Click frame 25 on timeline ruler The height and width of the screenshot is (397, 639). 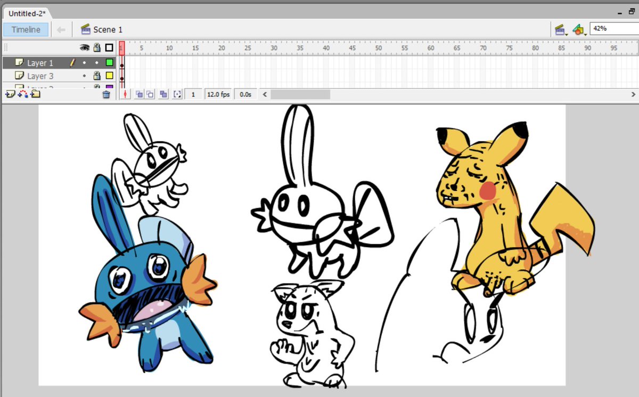[x=248, y=48]
